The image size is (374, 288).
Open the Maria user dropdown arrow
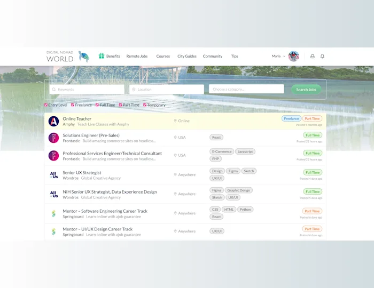click(284, 56)
